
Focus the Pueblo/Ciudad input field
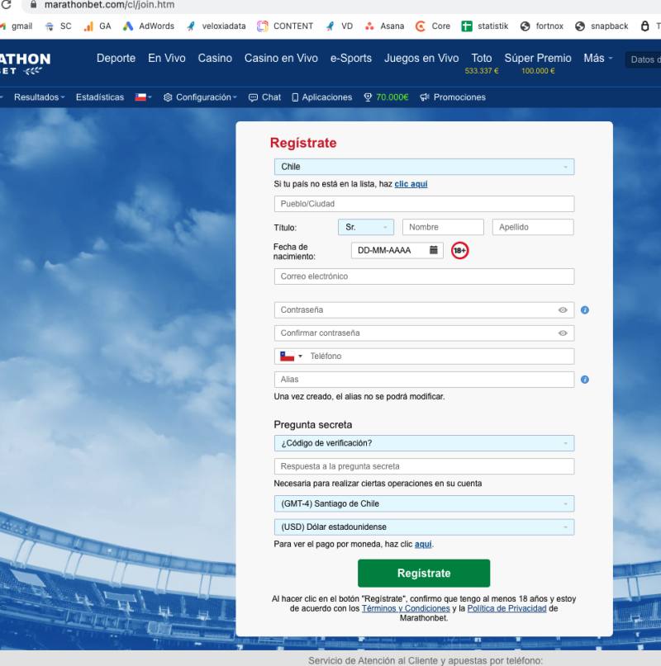tap(424, 204)
